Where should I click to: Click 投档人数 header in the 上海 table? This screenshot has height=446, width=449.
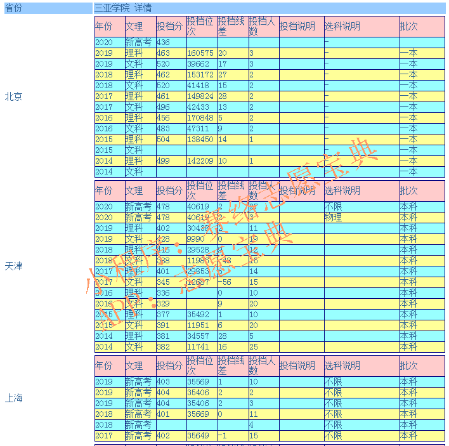[264, 366]
